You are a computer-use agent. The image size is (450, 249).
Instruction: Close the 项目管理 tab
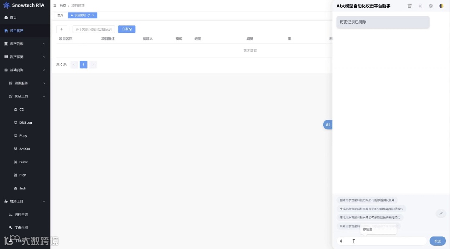[93, 15]
